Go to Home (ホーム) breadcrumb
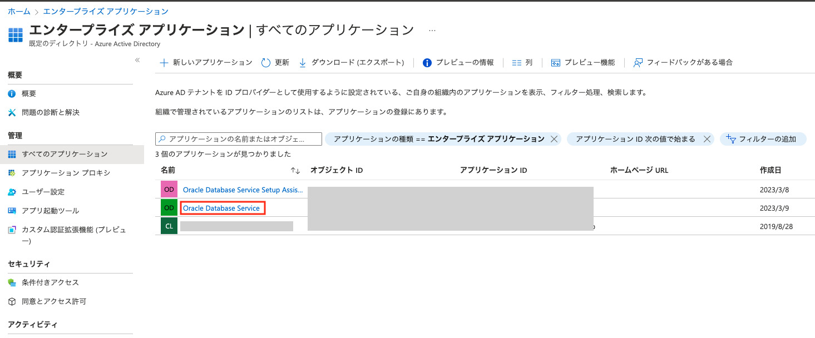This screenshot has height=338, width=815. [19, 11]
